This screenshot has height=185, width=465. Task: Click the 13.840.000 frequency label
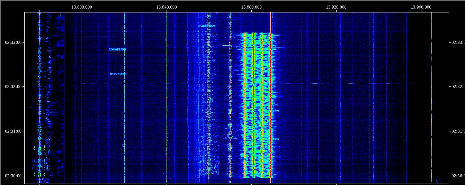coord(167,7)
